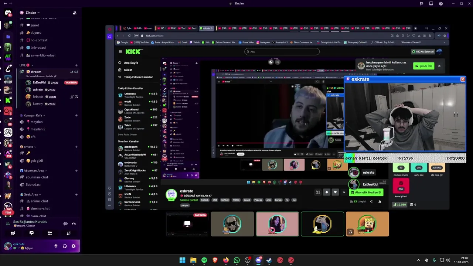Add channel to Abunman Area category
The height and width of the screenshot is (266, 473).
coord(76,171)
